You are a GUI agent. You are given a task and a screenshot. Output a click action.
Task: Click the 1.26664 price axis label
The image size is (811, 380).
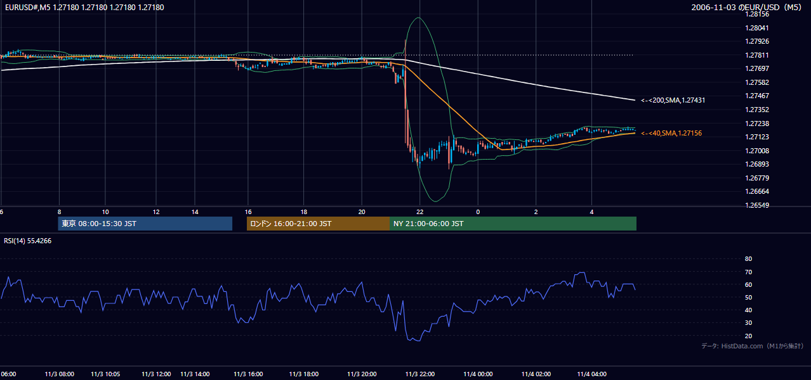coord(758,191)
